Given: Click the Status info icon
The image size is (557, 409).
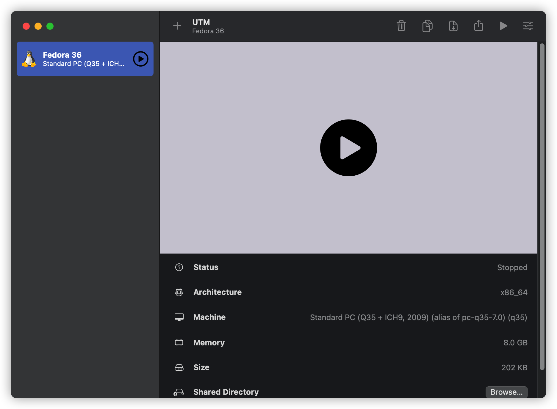Looking at the screenshot, I should 179,267.
